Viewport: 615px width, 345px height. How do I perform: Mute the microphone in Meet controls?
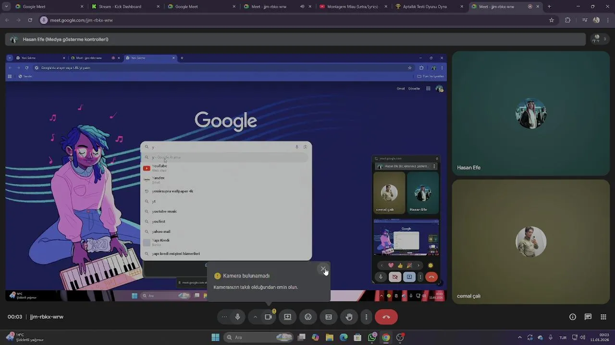[x=237, y=317]
